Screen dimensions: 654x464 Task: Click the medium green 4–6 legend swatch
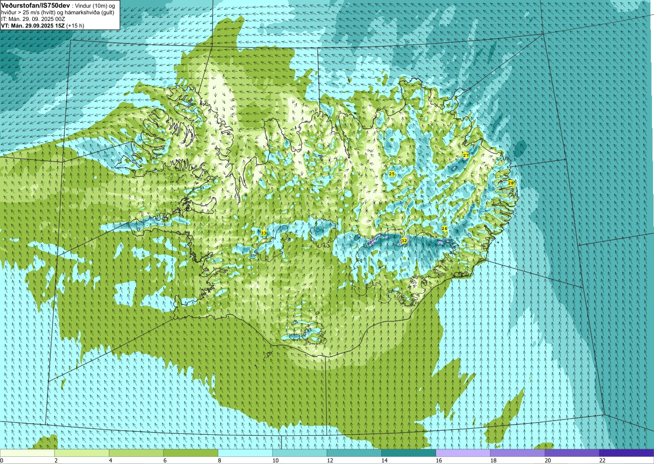(x=136, y=453)
